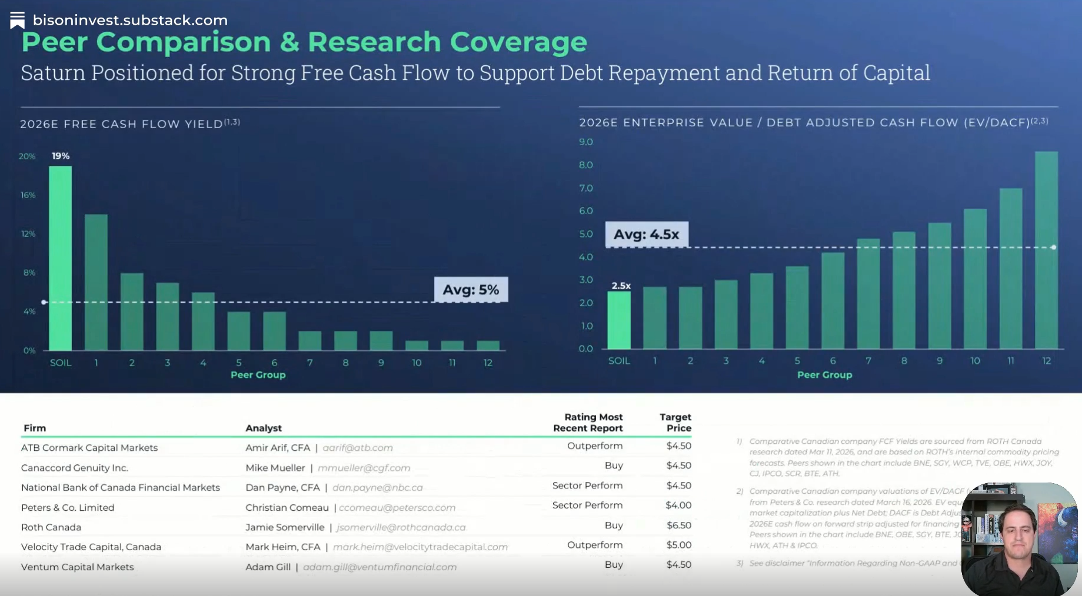Click the 'Target Price' column header
The image size is (1082, 596).
(675, 423)
